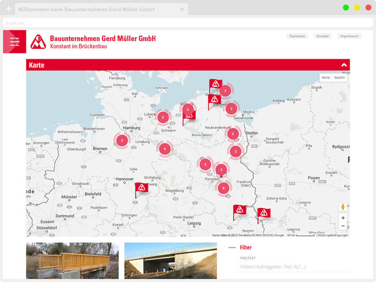Screen dimensions: 376x282
Task: Open the yellow railing bridge thumbnail
Action: (72, 261)
